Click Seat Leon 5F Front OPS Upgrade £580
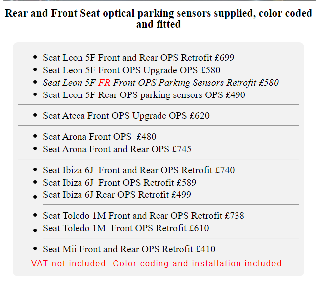The height and width of the screenshot is (283, 318). [131, 70]
